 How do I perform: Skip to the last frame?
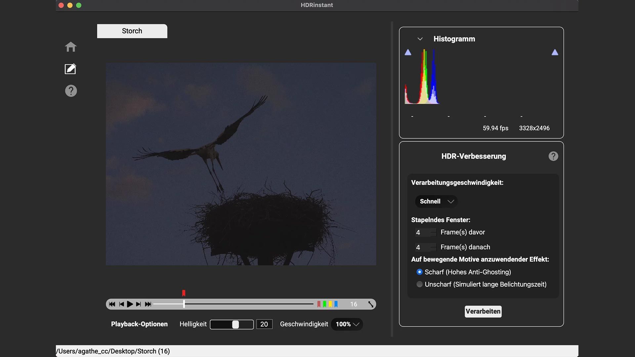click(x=148, y=304)
